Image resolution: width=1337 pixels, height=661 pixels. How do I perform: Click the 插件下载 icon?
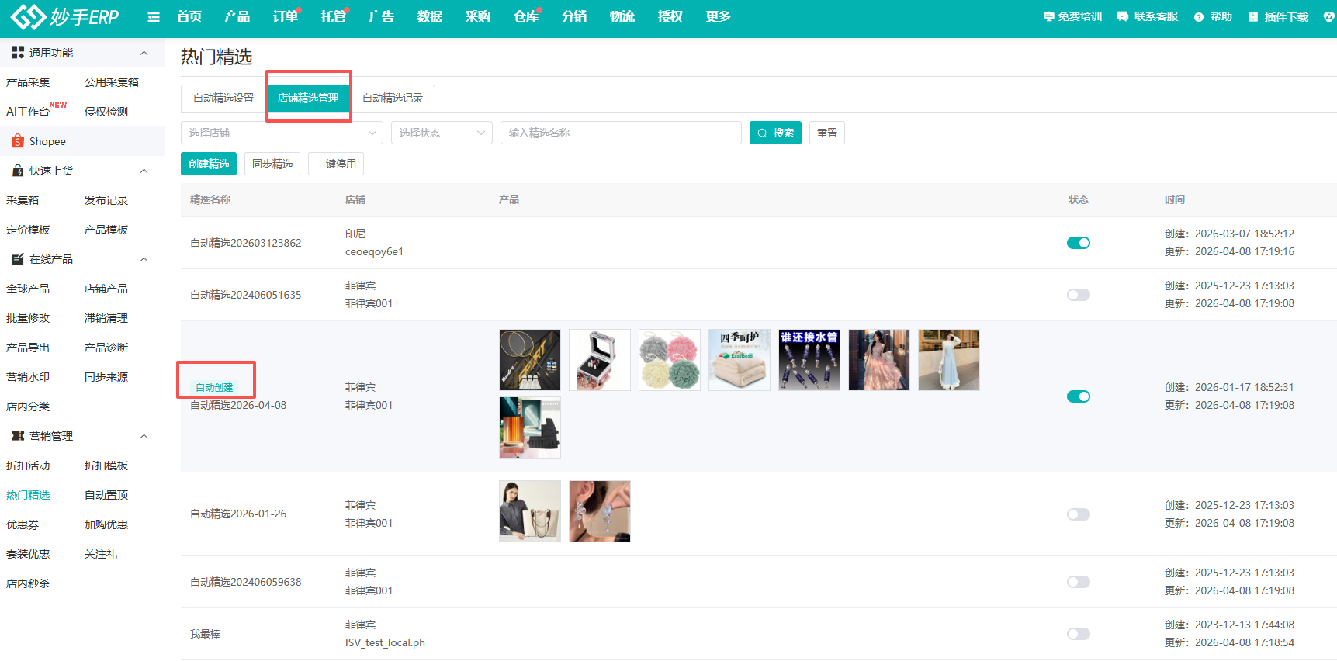[x=1253, y=17]
